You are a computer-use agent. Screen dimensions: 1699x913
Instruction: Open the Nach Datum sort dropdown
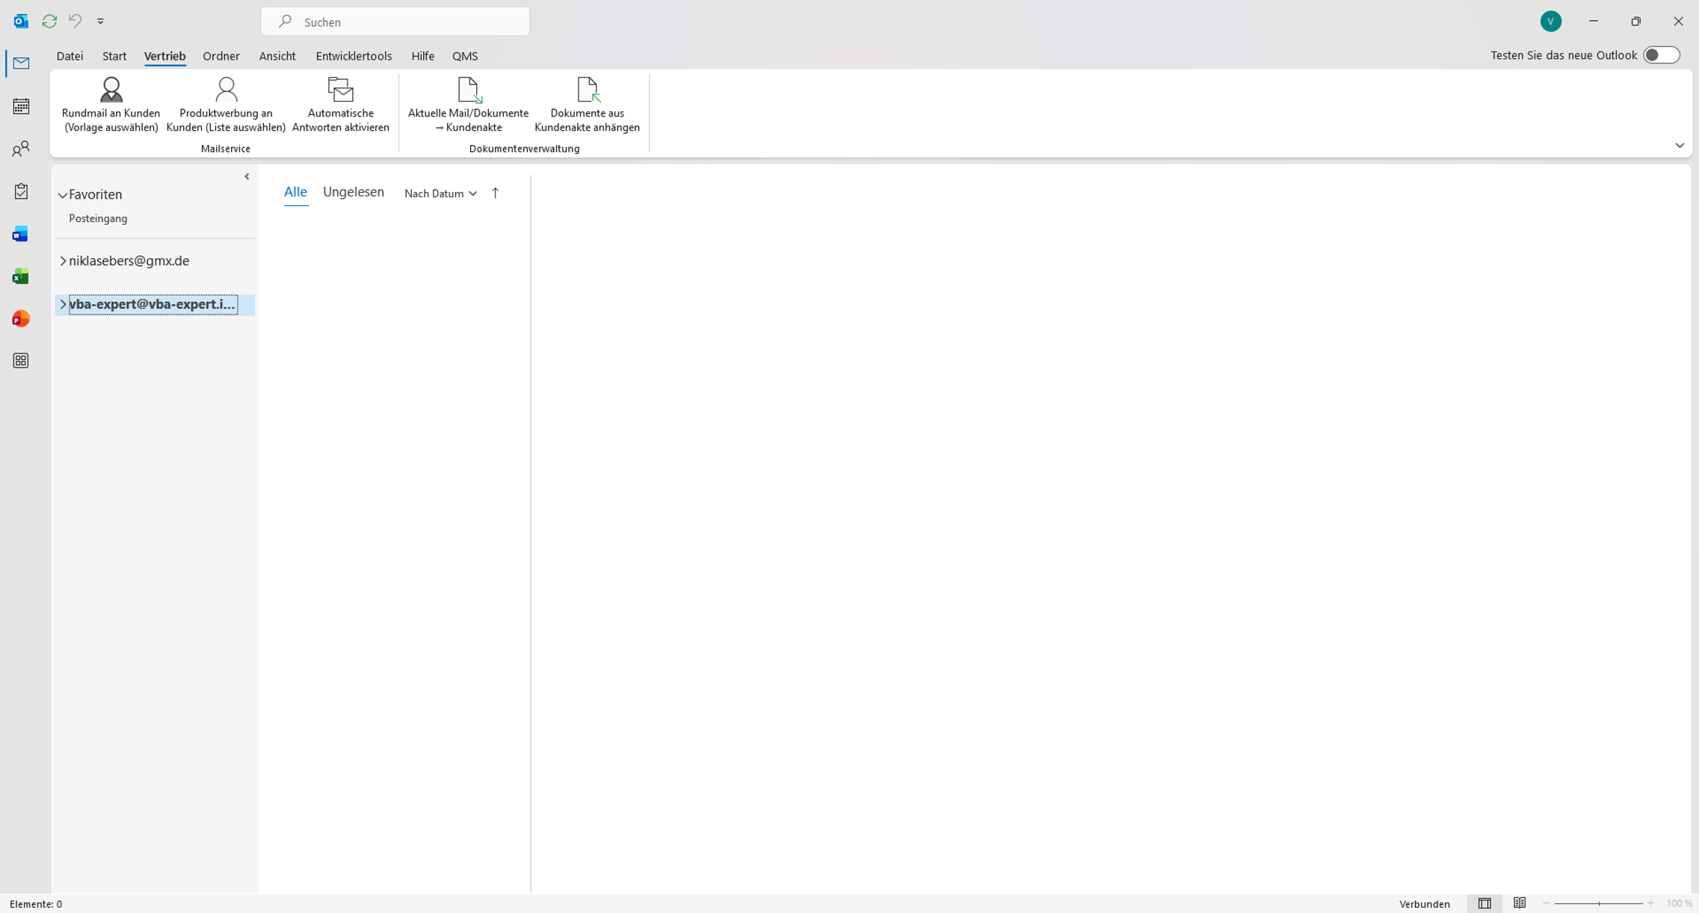440,194
